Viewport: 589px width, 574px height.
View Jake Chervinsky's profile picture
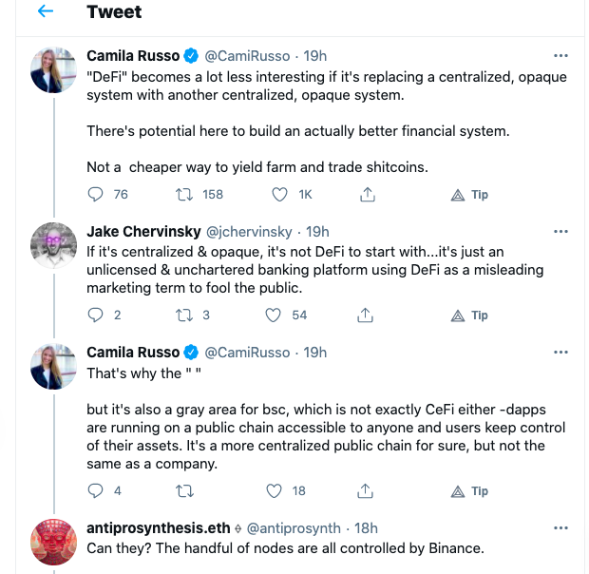click(54, 245)
